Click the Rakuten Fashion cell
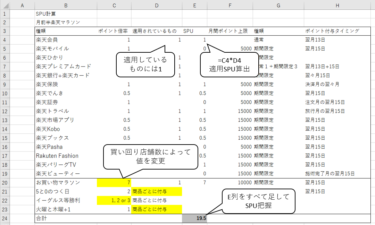Screen dimensions: 375x225 [x=66, y=156]
